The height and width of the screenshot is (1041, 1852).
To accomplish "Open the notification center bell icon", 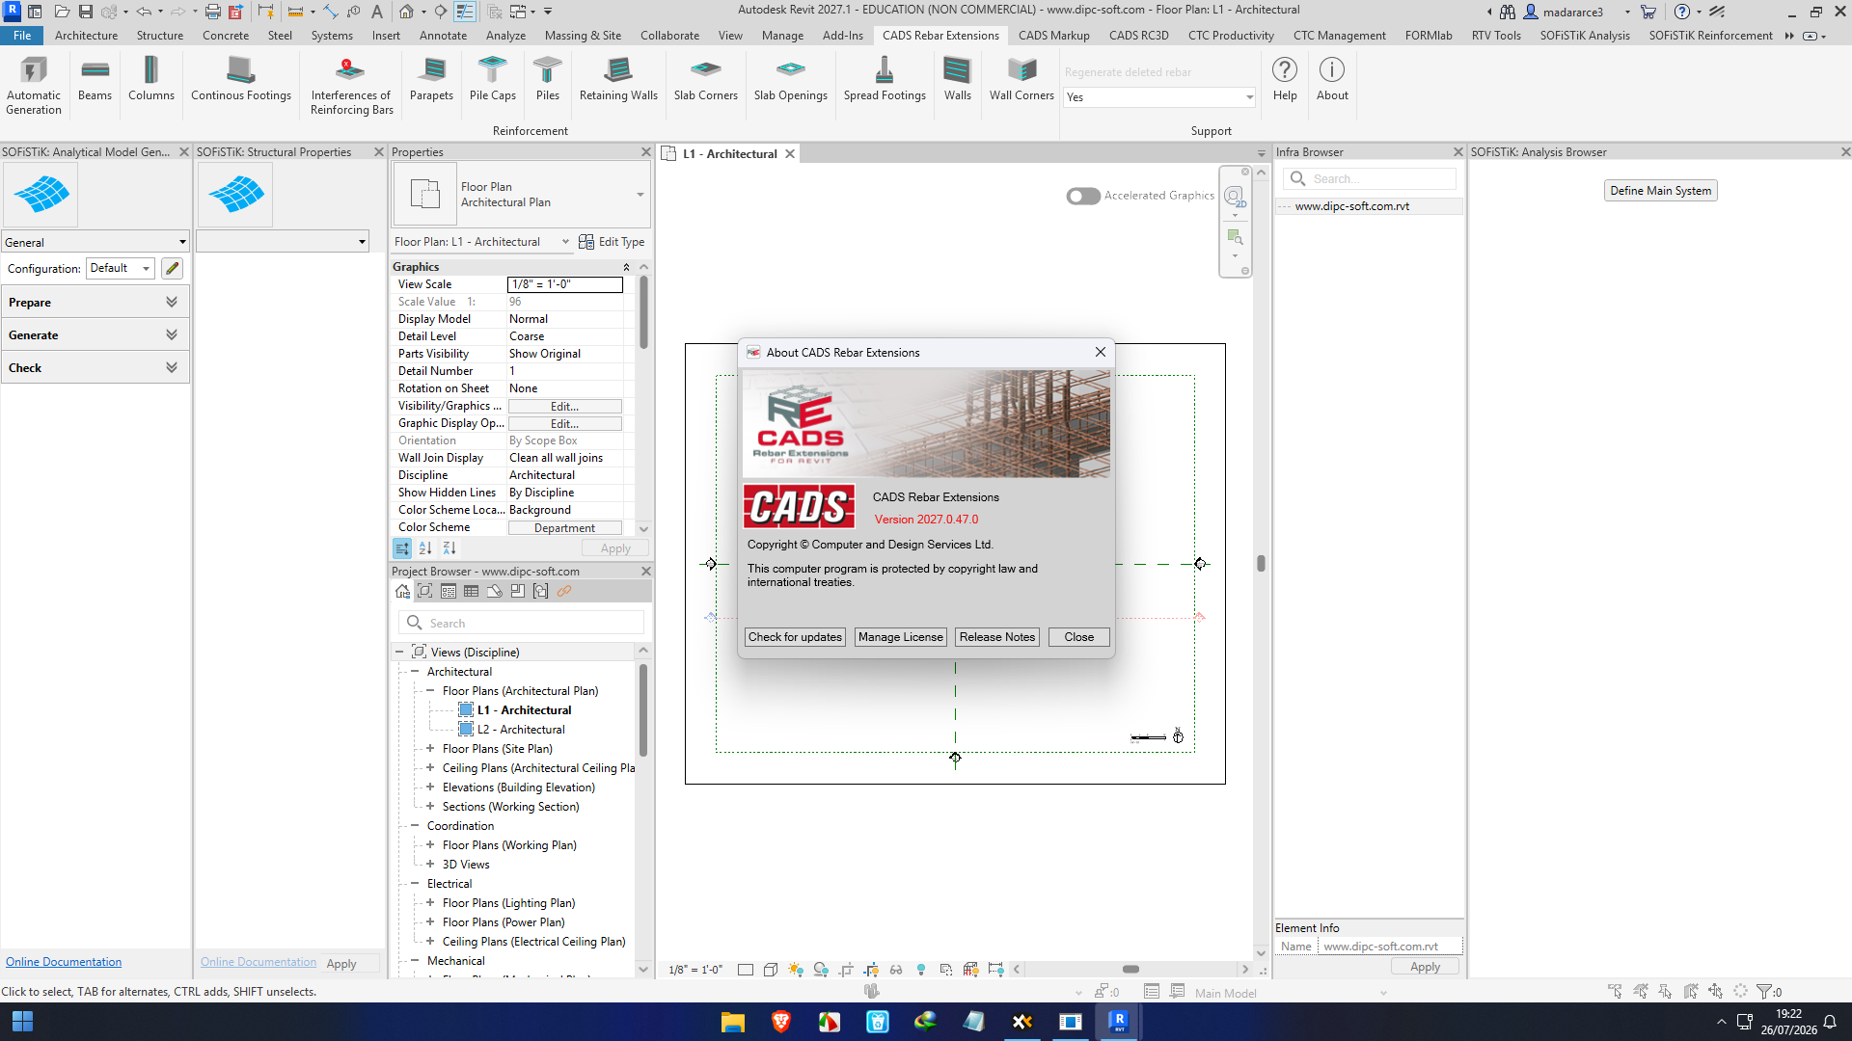I will tap(1830, 1022).
